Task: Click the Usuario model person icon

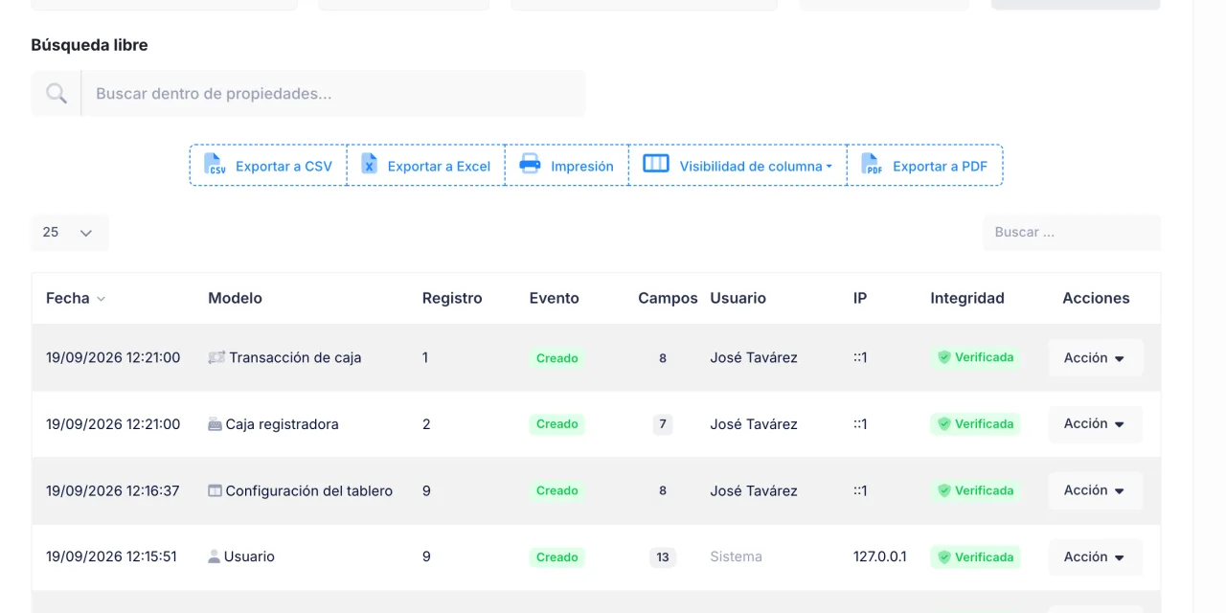Action: [214, 556]
